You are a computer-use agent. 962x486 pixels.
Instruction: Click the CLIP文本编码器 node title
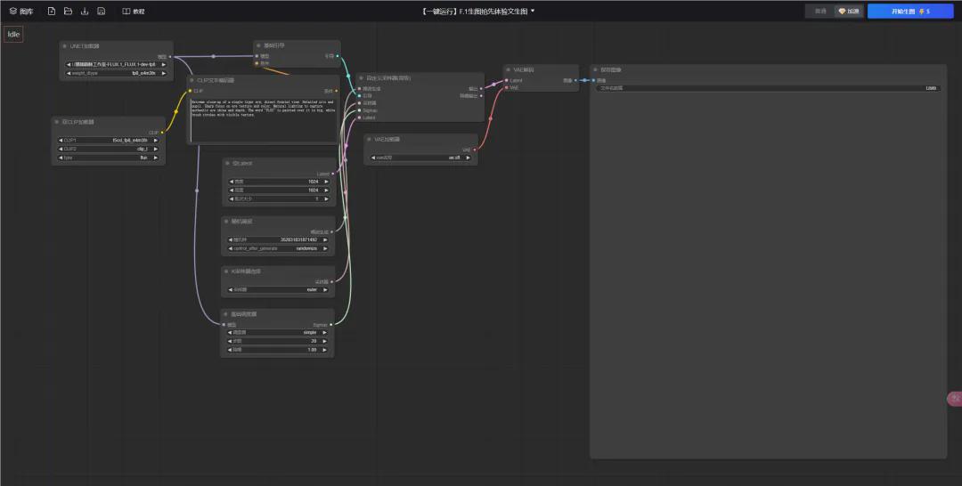point(215,80)
